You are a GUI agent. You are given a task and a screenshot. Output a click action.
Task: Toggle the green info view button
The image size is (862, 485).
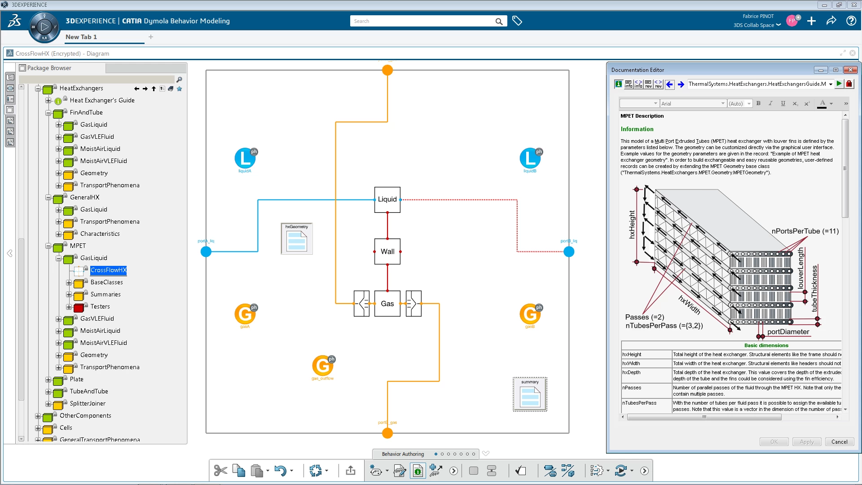pos(618,84)
